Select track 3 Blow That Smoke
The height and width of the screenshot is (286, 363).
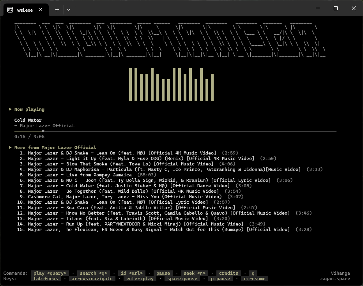coord(127,164)
